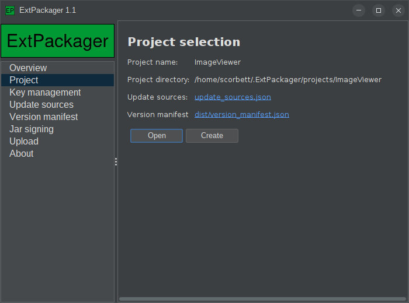Close the ExtPackager window
This screenshot has width=409, height=303.
click(398, 10)
